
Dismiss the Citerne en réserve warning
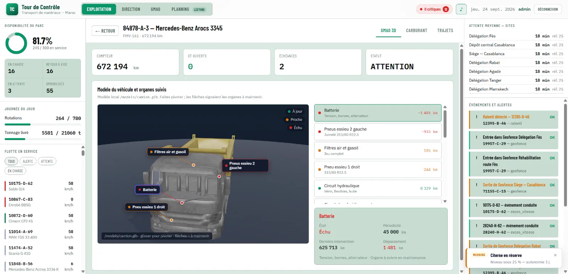[x=555, y=255]
